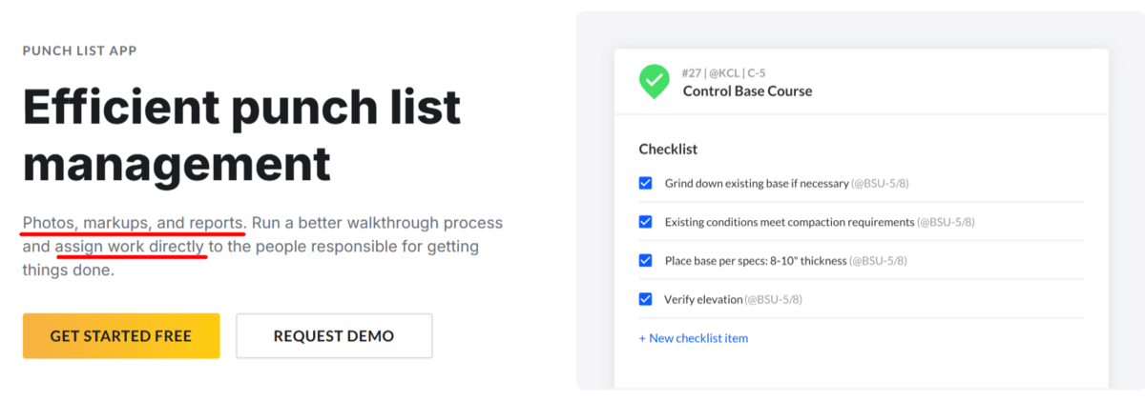Click the underlined 'Photos, markups, and reports' text
Viewport: 1145px width, 401px height.
click(135, 223)
